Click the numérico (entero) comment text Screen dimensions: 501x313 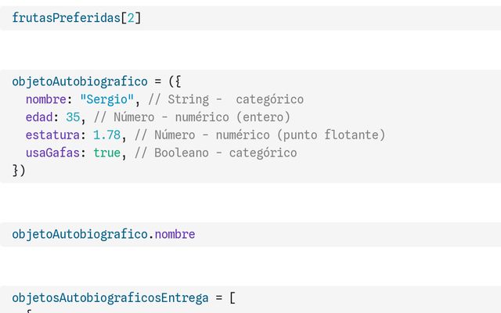pos(232,117)
